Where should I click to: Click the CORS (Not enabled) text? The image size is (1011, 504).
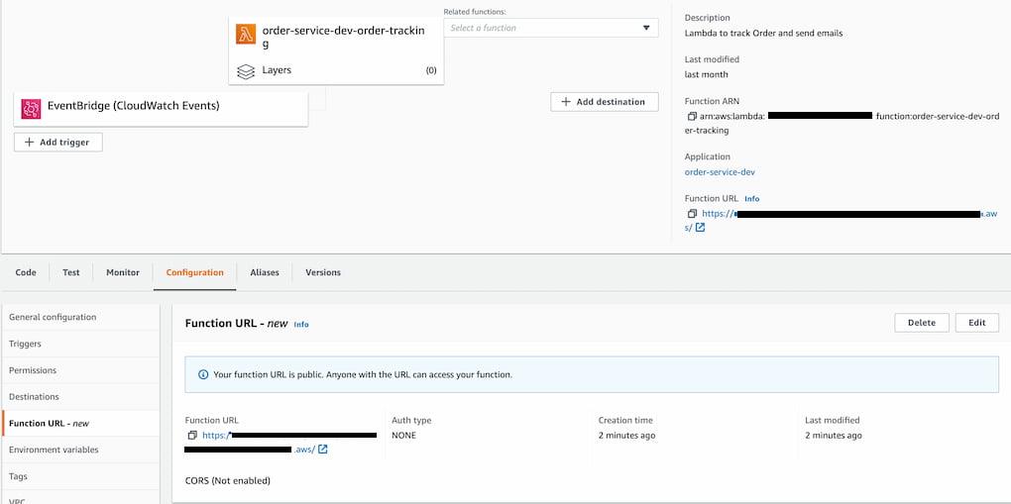pyautogui.click(x=228, y=481)
